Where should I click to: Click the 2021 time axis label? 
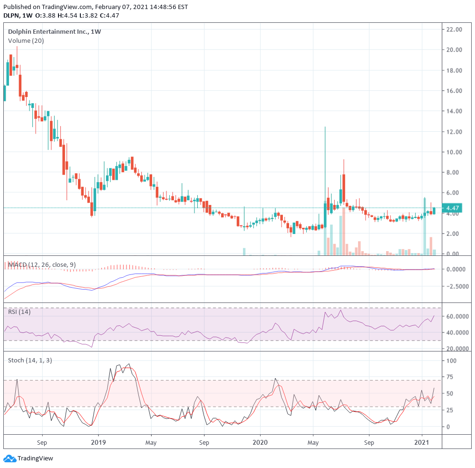[422, 442]
